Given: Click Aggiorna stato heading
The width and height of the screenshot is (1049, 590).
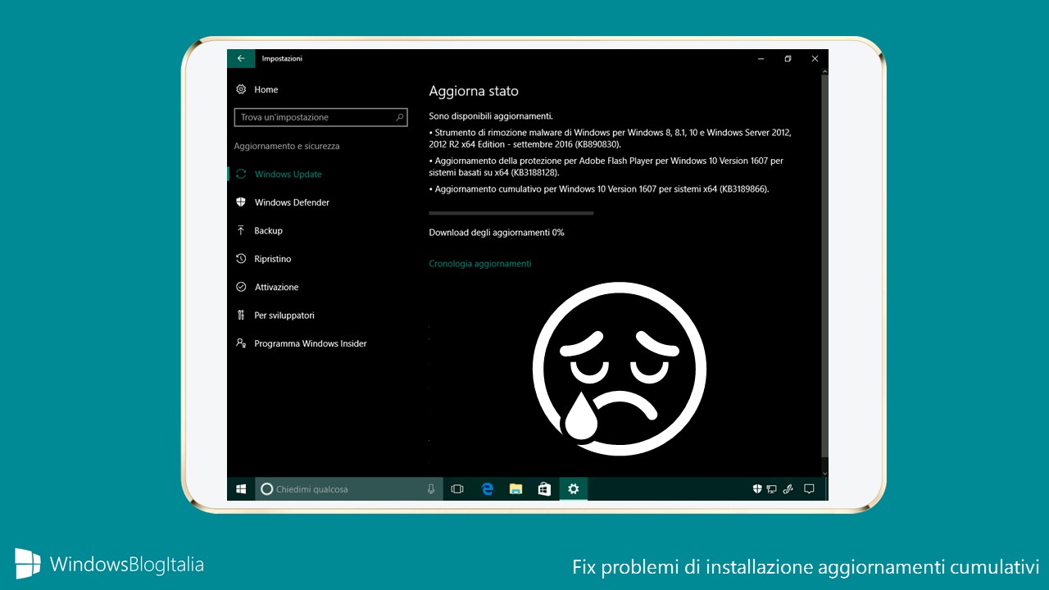Looking at the screenshot, I should 474,91.
